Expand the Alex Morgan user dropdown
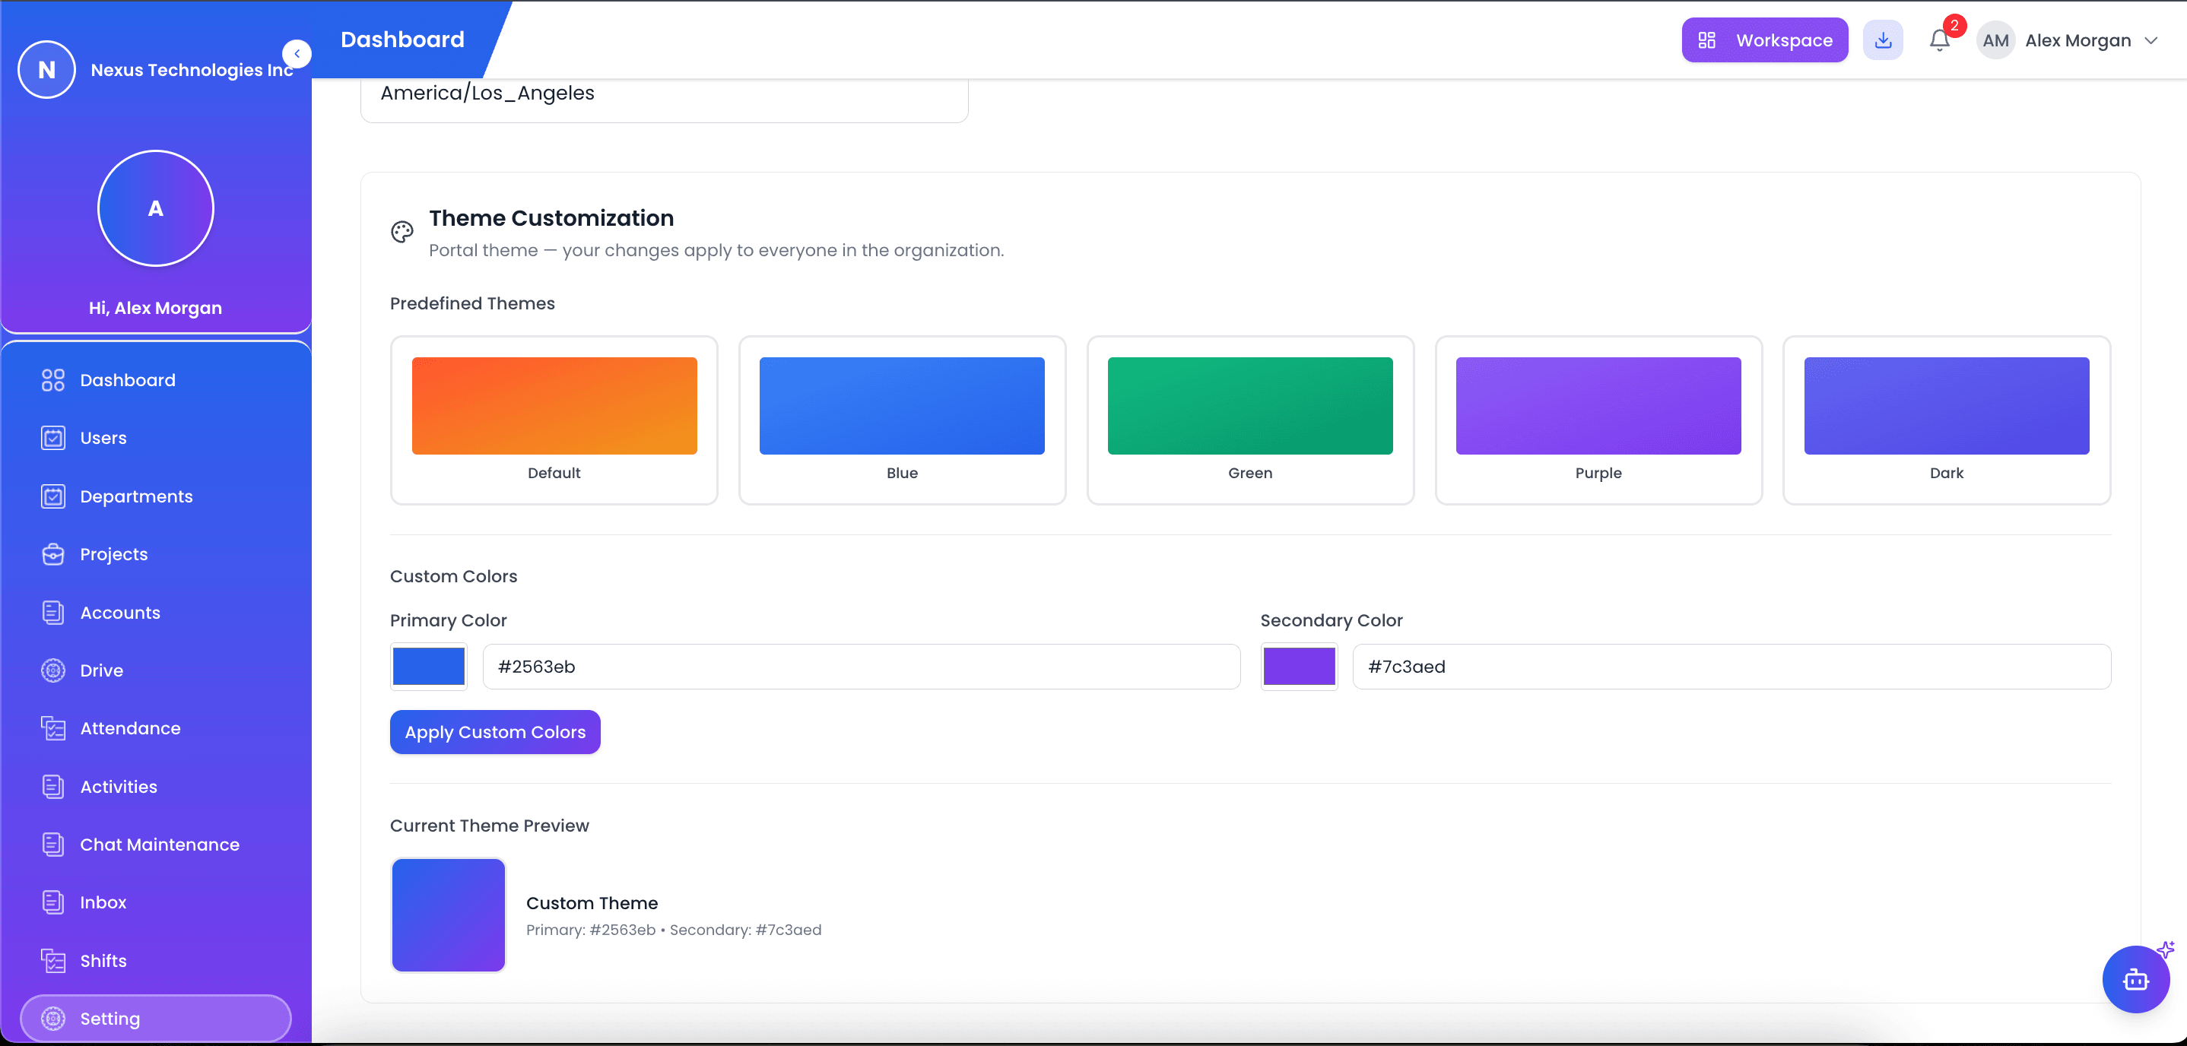This screenshot has height=1046, width=2187. click(x=2150, y=40)
